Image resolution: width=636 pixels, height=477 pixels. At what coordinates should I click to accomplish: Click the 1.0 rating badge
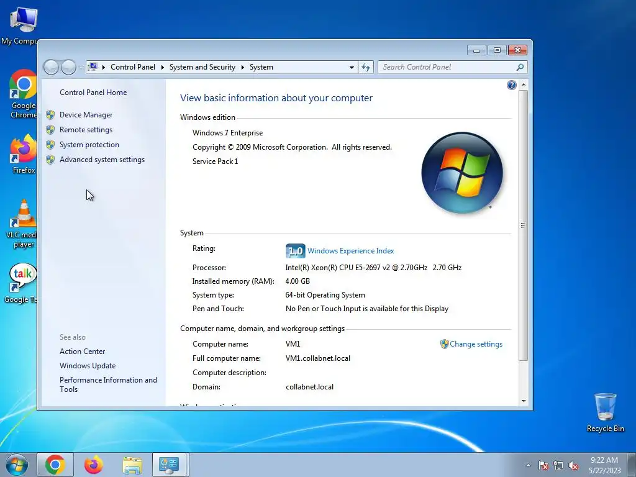pyautogui.click(x=295, y=251)
